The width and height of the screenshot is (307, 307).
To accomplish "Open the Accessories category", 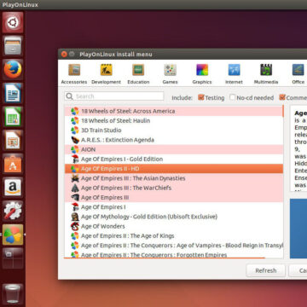I will pyautogui.click(x=74, y=74).
